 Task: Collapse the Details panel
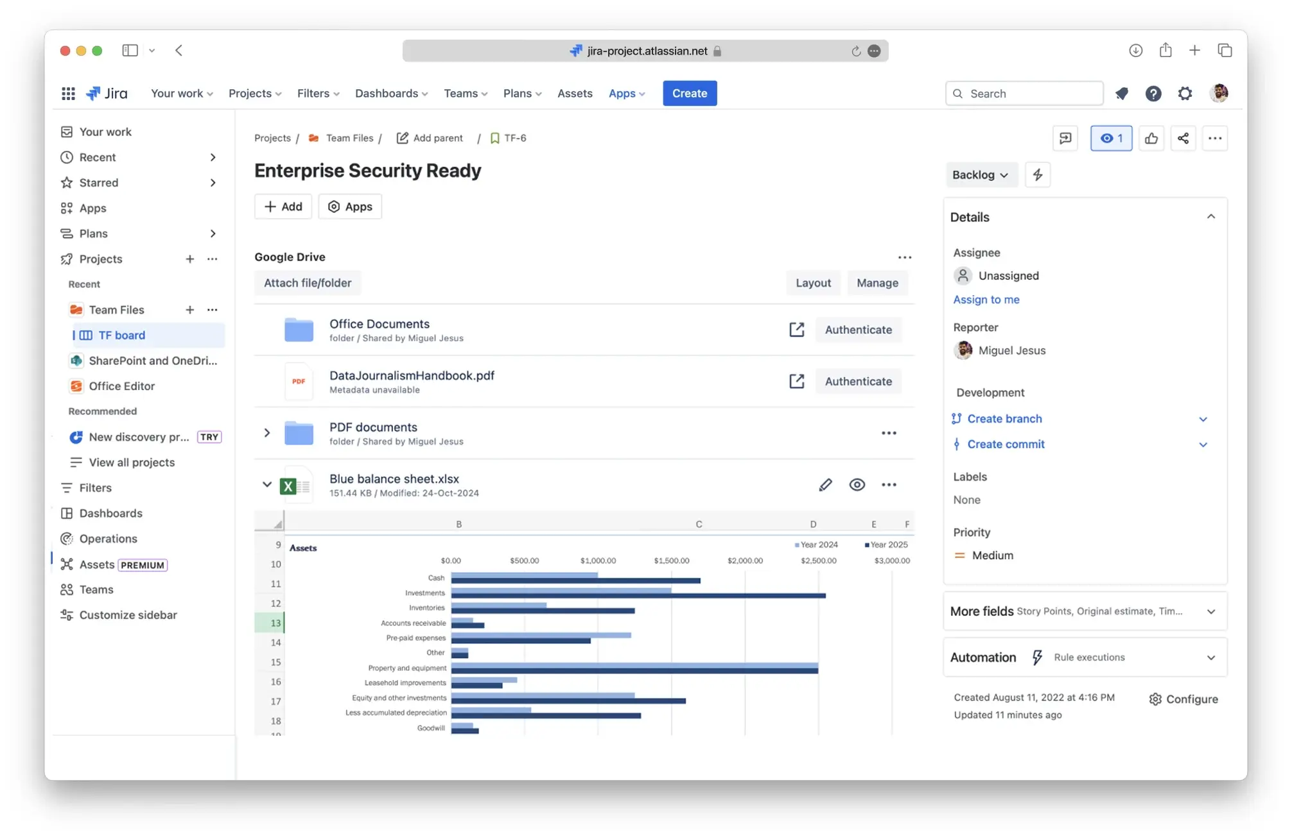coord(1210,217)
